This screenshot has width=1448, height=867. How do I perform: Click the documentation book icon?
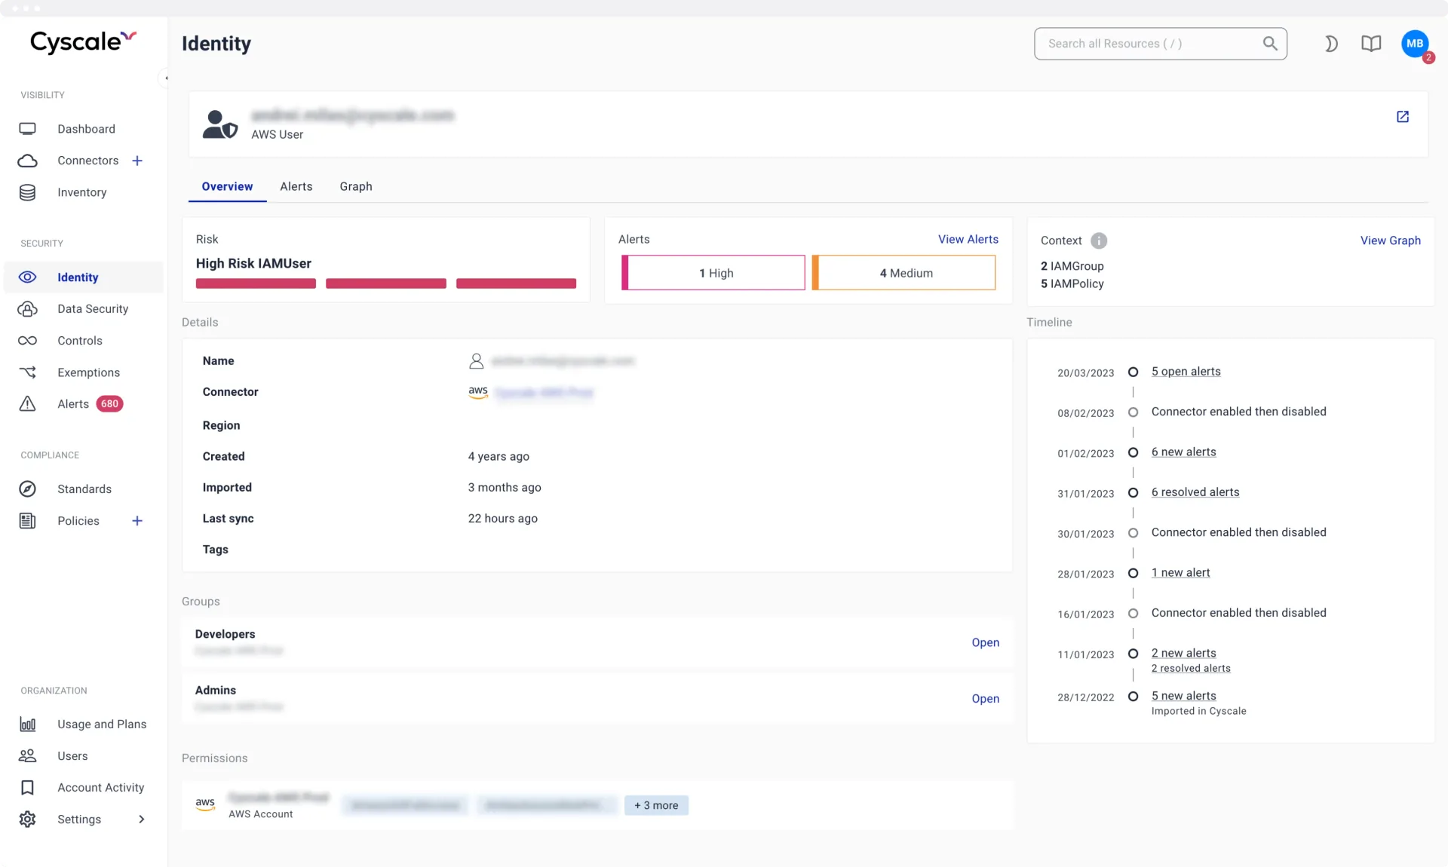[x=1371, y=44]
